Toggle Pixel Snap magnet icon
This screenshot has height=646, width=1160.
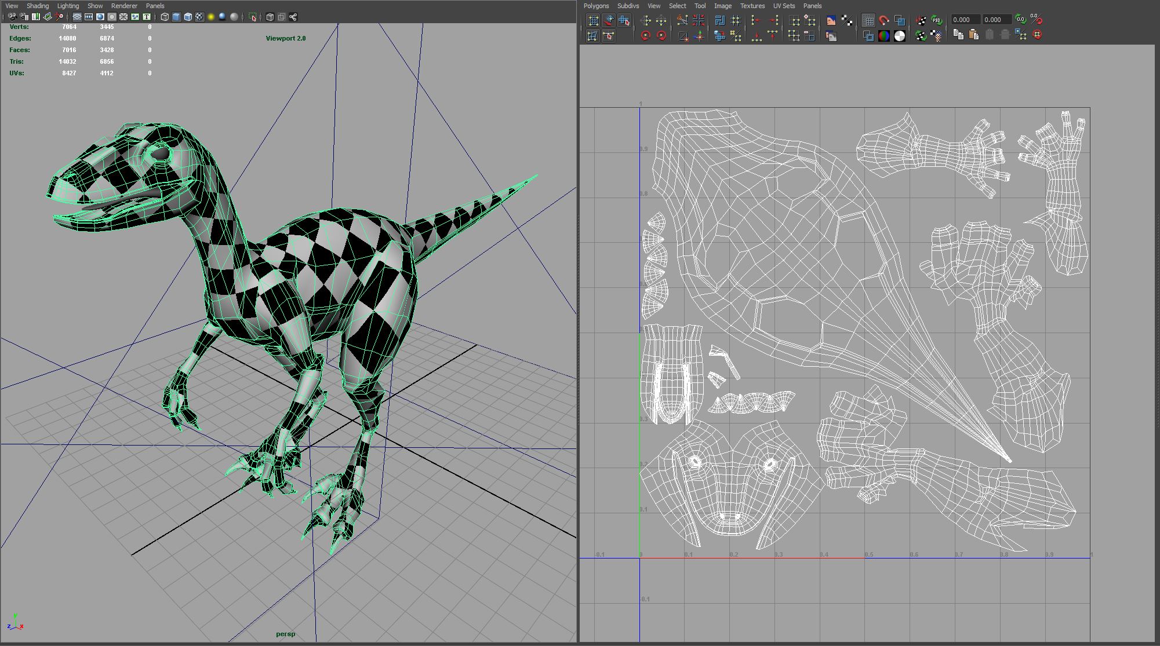tap(884, 20)
